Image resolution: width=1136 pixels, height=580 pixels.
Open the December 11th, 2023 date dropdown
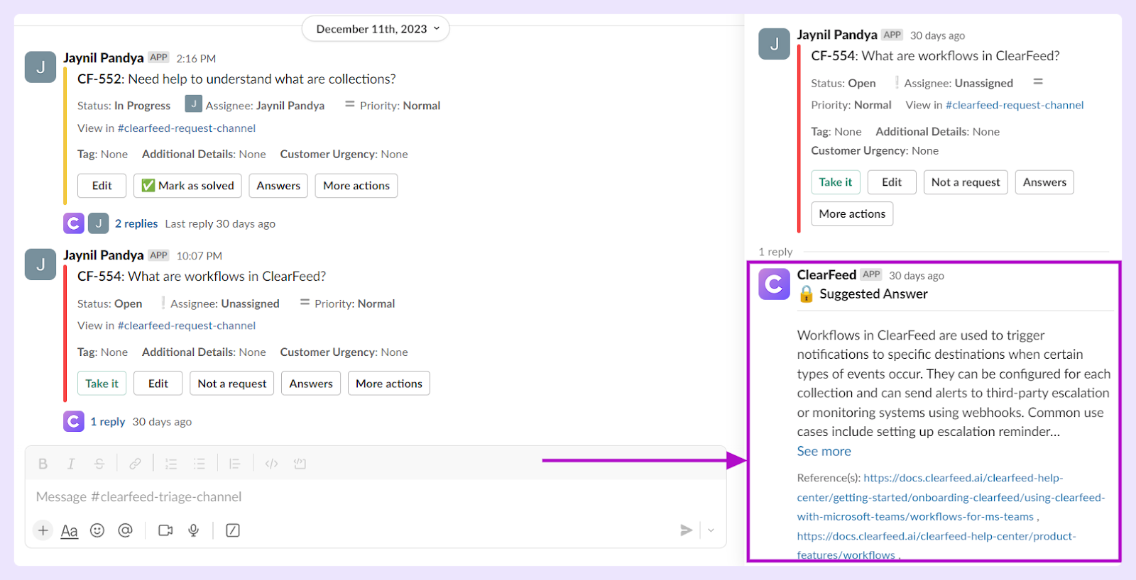(x=376, y=29)
